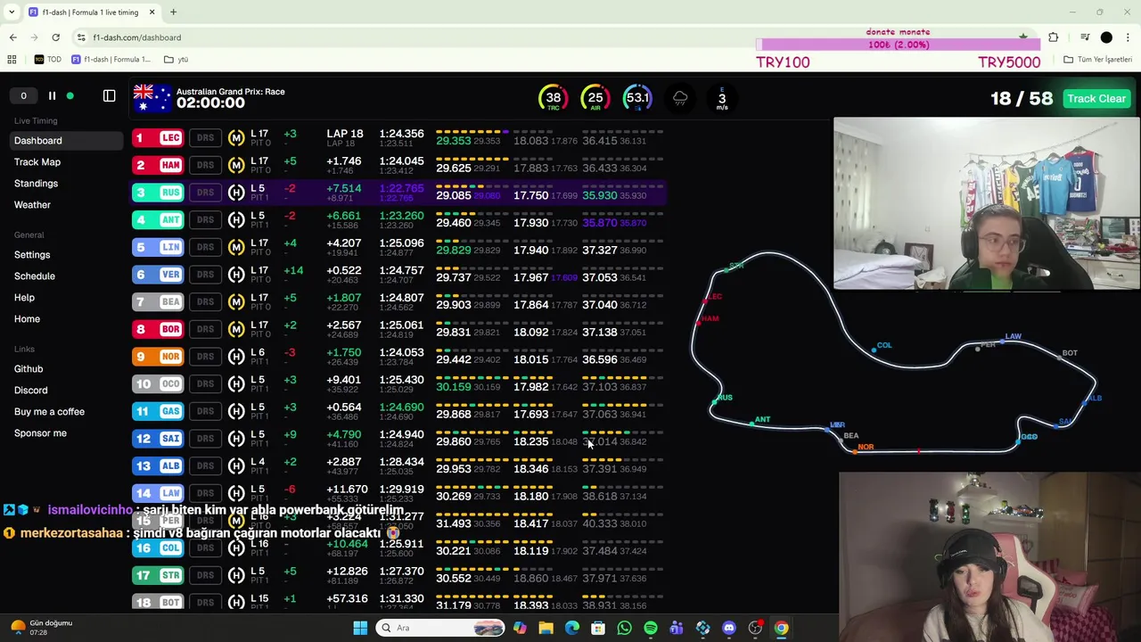Click the green connection status dot
Viewport: 1141px width, 642px height.
click(70, 95)
